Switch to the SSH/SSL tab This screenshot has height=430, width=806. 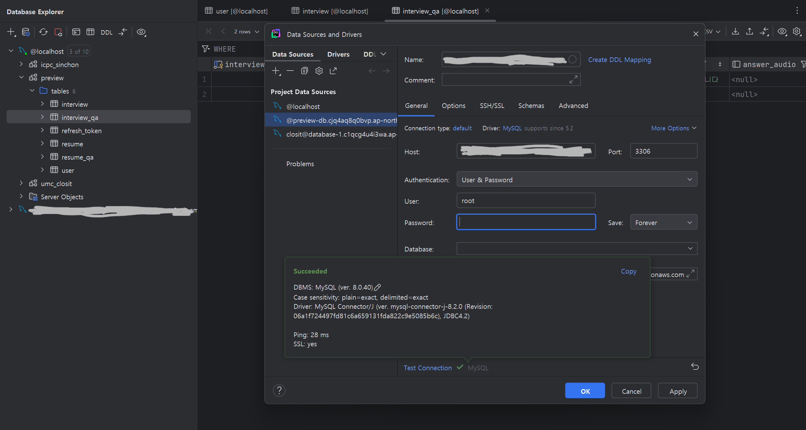tap(492, 106)
